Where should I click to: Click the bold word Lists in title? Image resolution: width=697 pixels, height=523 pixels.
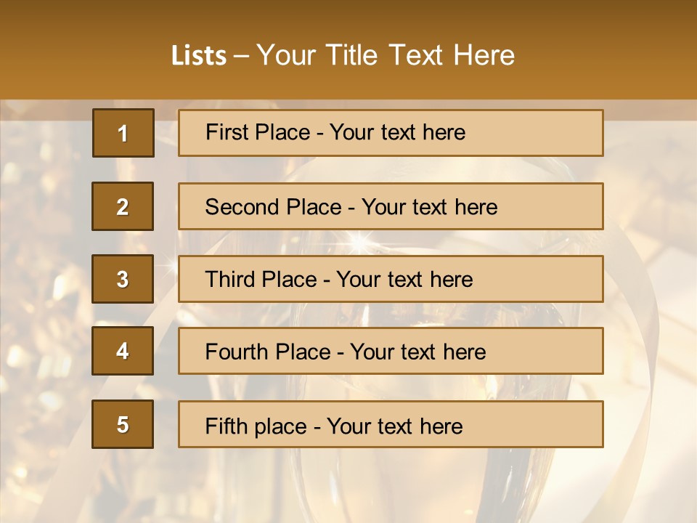(x=198, y=56)
